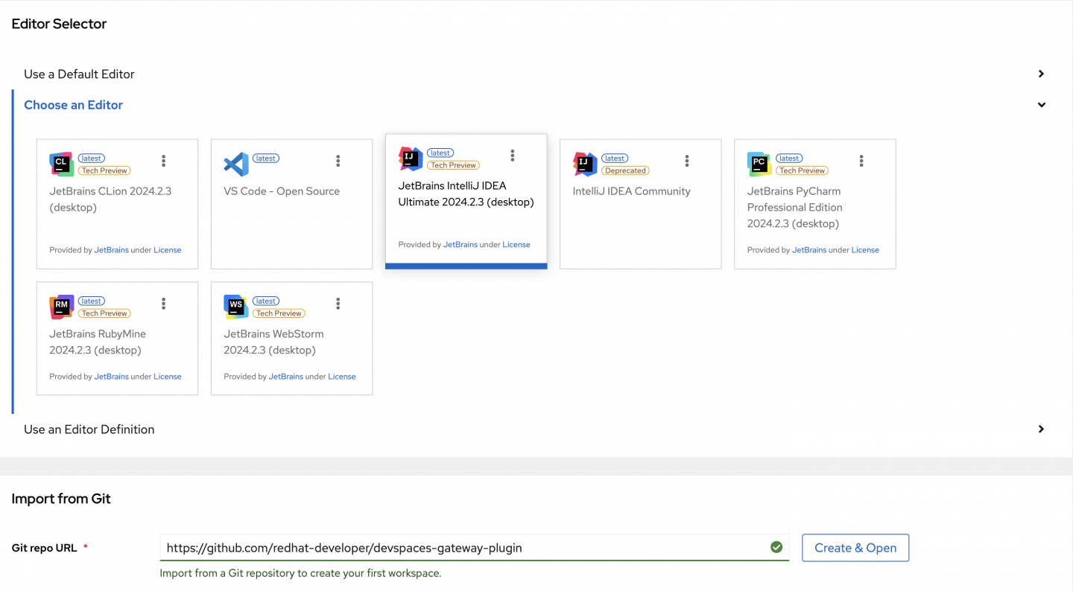Select the IntelliJ IDEA Community editor card
The image size is (1073, 591).
pos(640,216)
